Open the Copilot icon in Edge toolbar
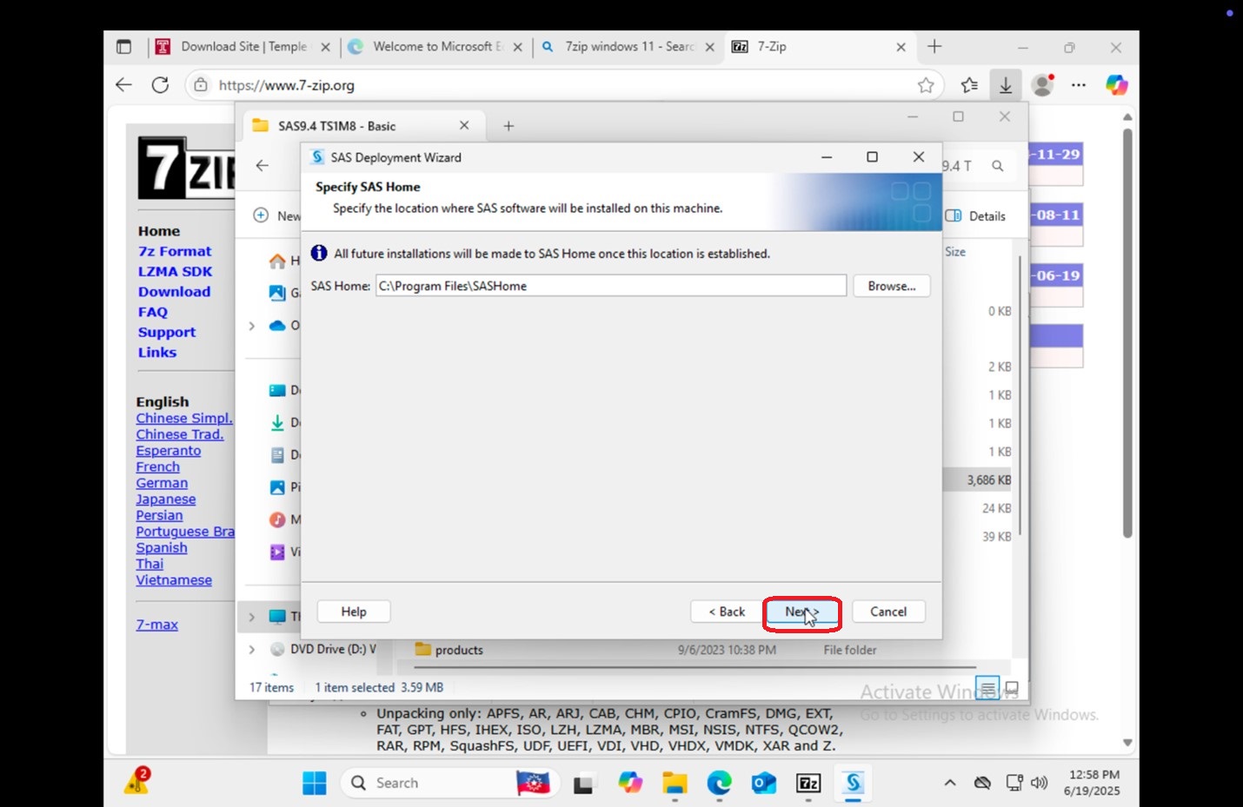The image size is (1243, 807). coord(1116,85)
